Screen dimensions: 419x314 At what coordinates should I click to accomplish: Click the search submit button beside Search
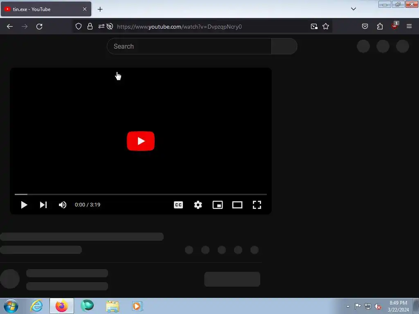(x=284, y=46)
